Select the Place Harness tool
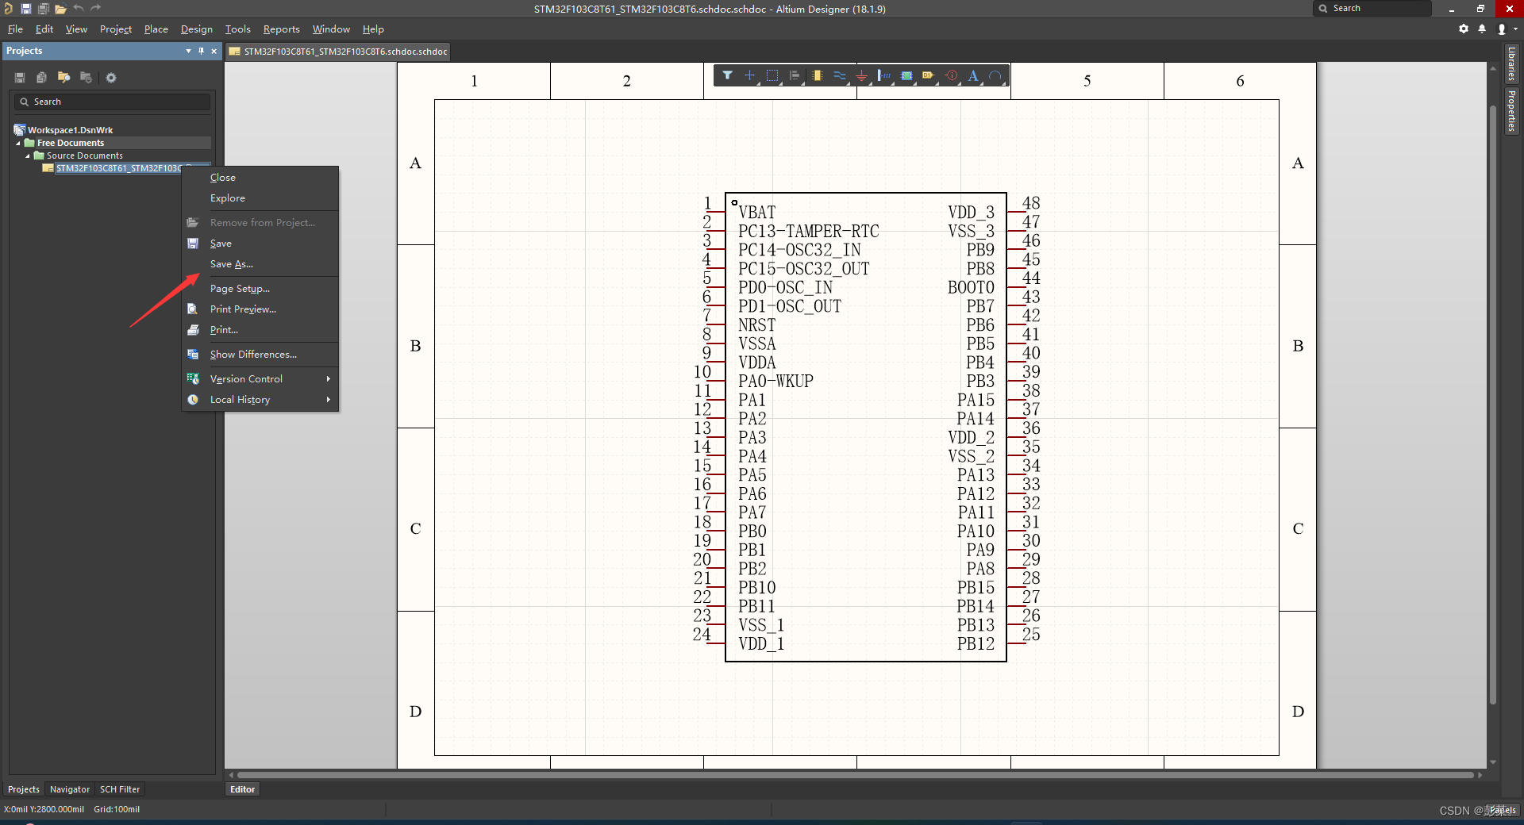1524x825 pixels. point(883,75)
